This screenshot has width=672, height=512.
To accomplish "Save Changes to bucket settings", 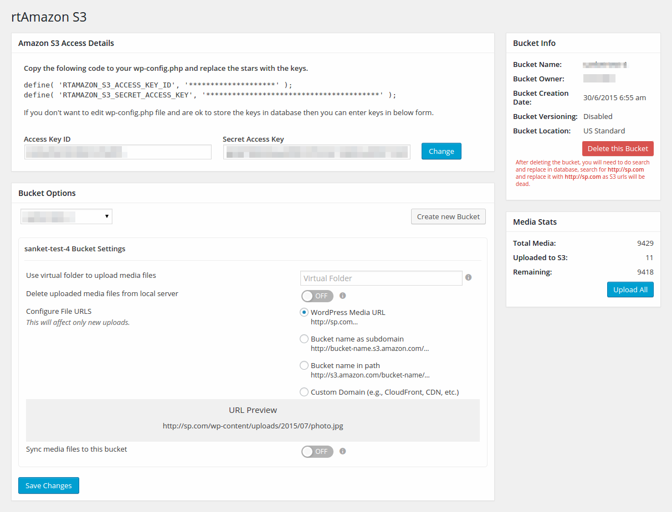I will [49, 485].
